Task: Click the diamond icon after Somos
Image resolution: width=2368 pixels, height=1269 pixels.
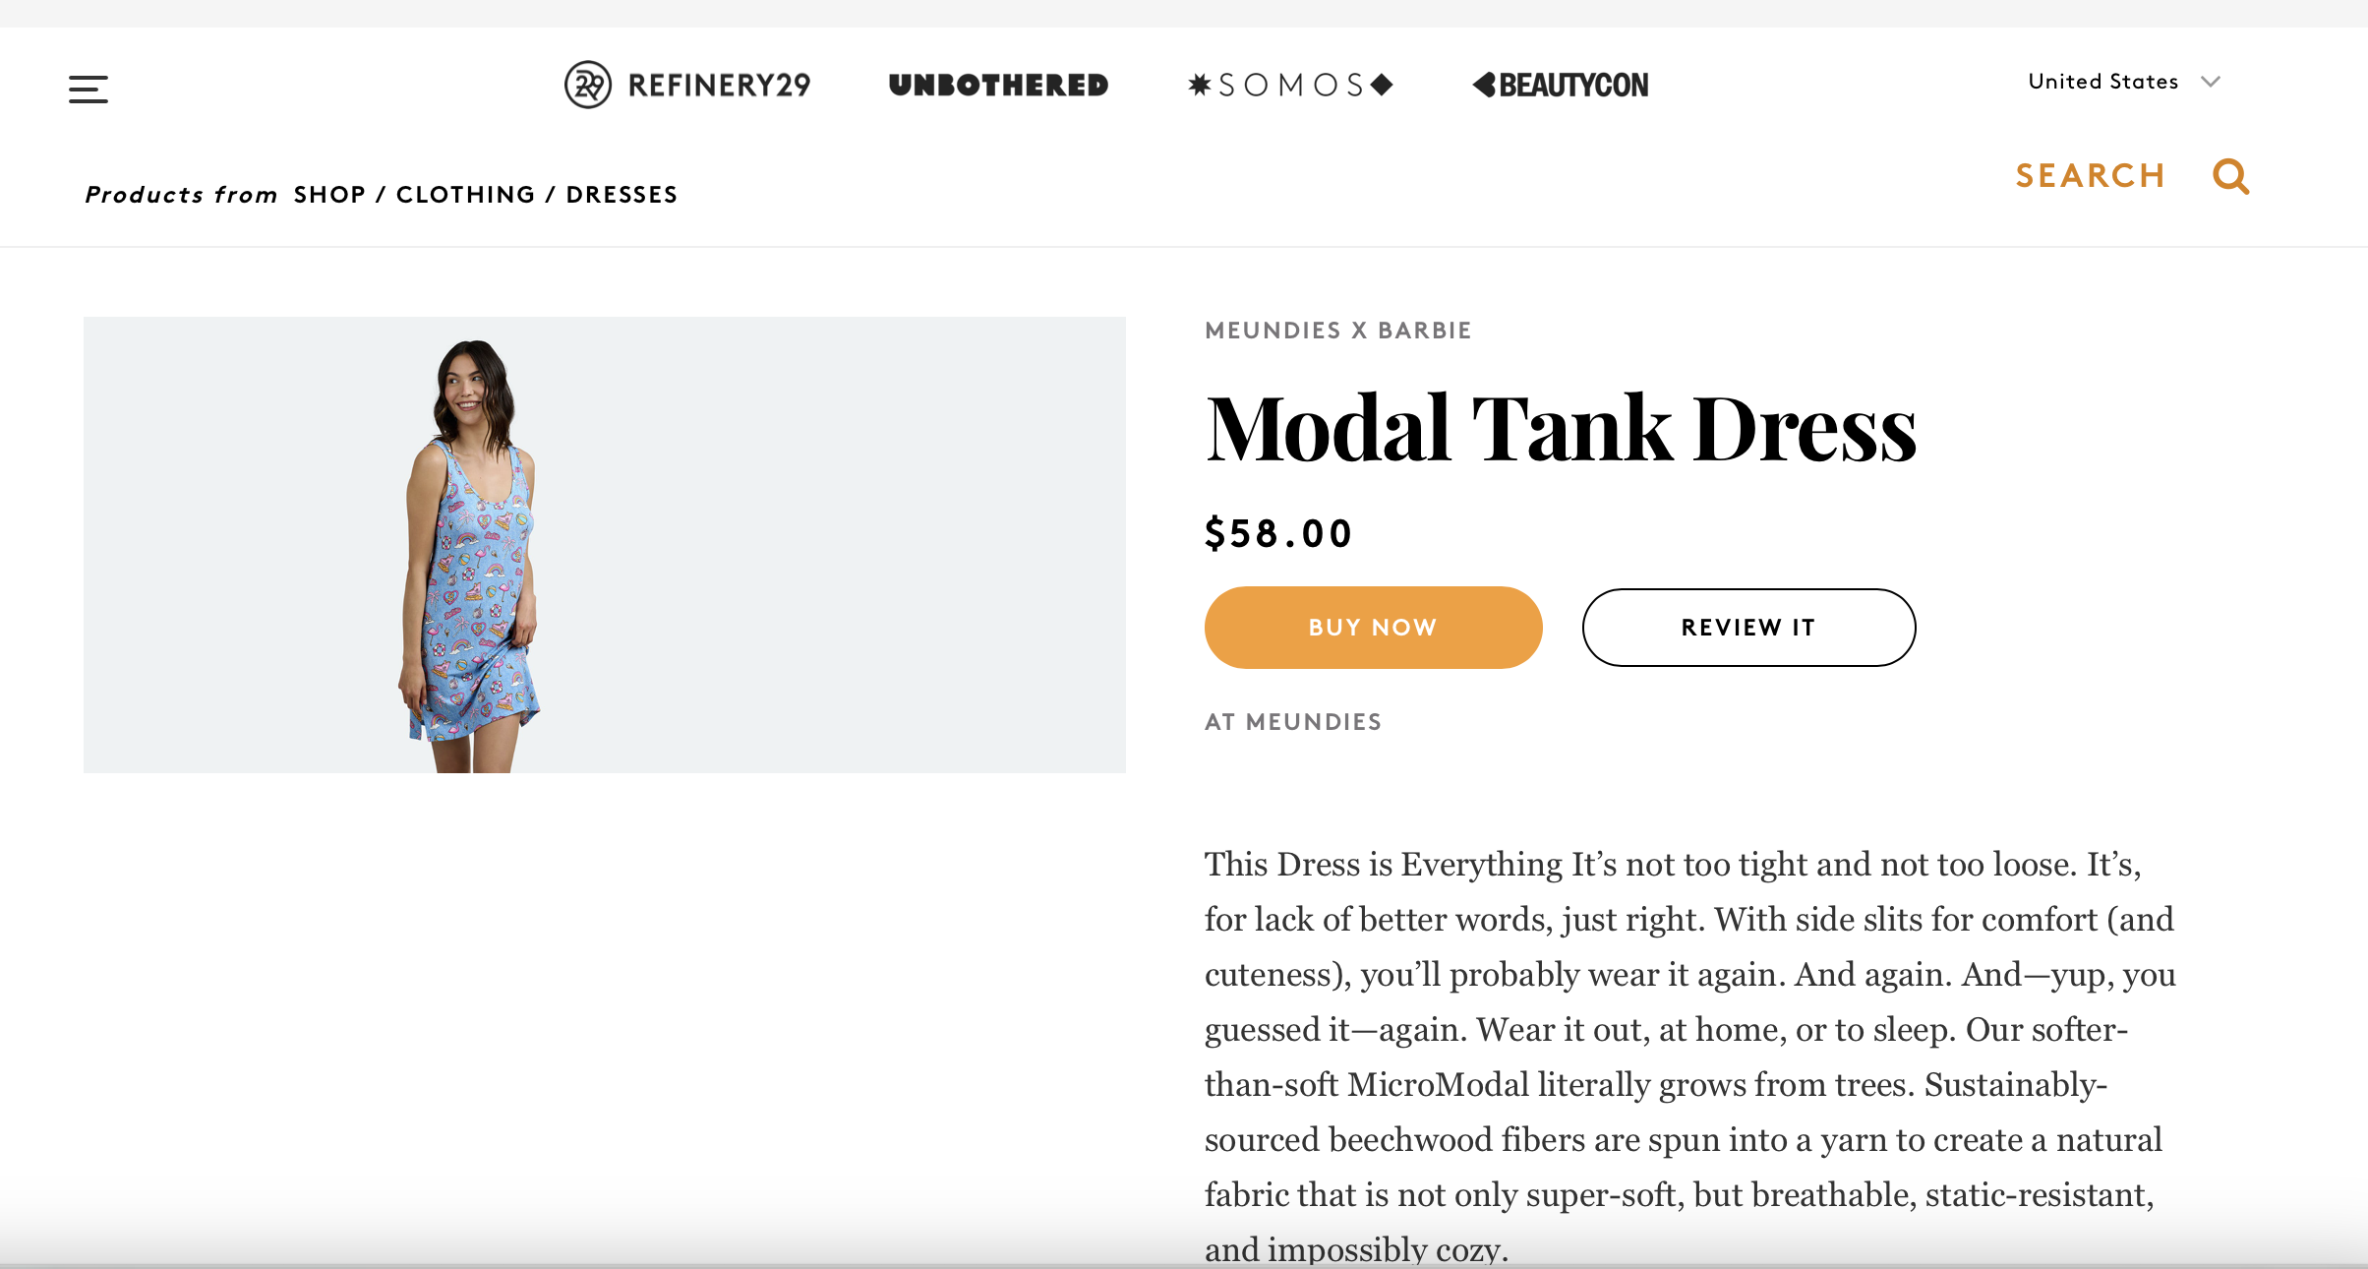Action: [x=1382, y=85]
